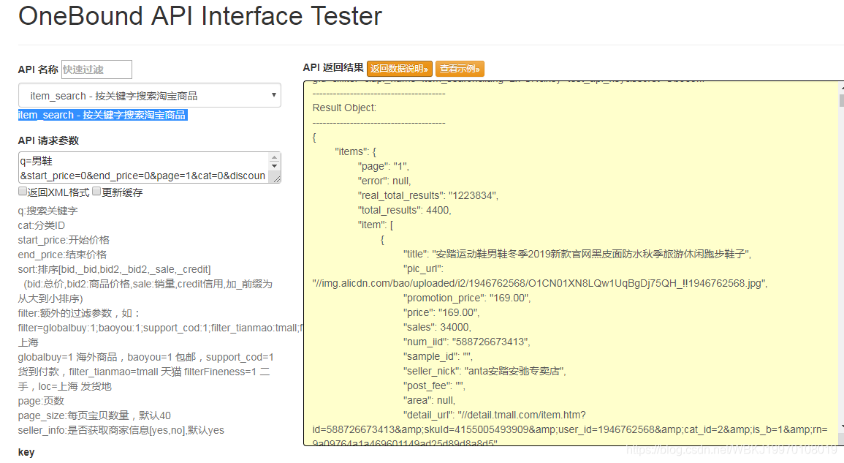This screenshot has width=844, height=463.
Task: Click the page:页数 description line
Action: coord(41,401)
